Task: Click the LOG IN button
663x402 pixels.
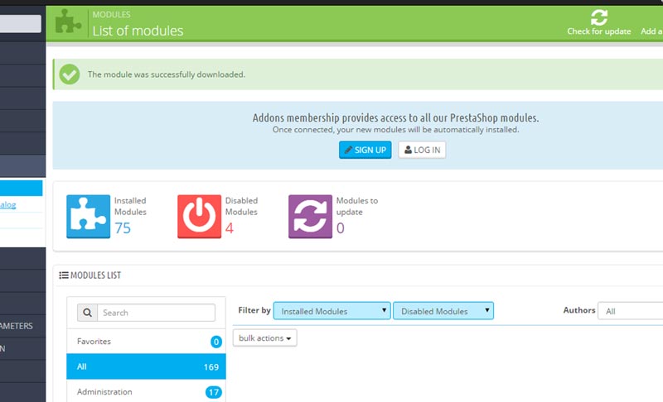Action: (422, 150)
